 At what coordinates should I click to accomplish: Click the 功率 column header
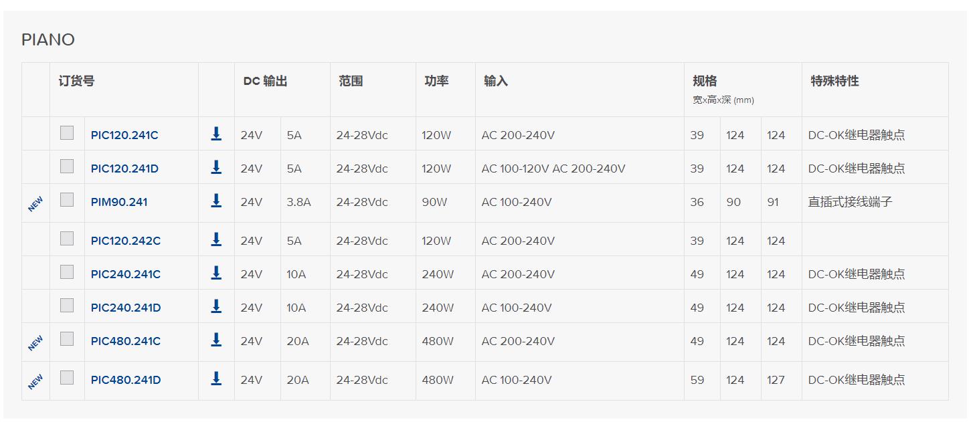436,81
